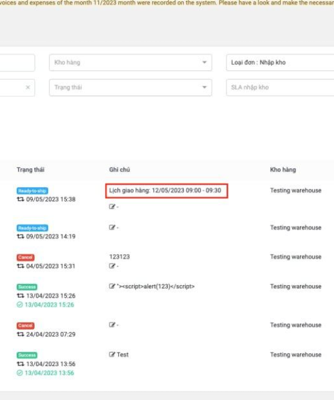Screen dimensions: 334x400
Task: Click Cancel badge dated 04/05/2023 15:31
Action: coord(25,257)
